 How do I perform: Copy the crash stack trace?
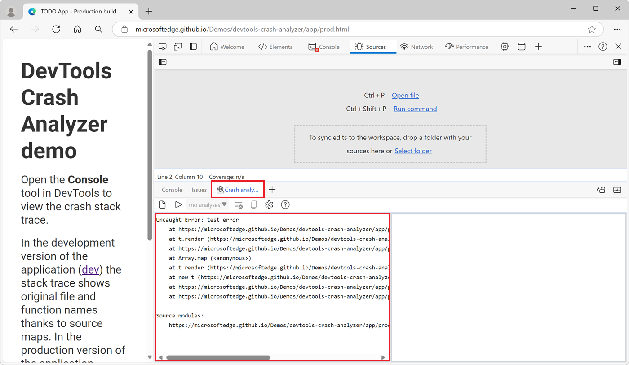click(x=254, y=204)
